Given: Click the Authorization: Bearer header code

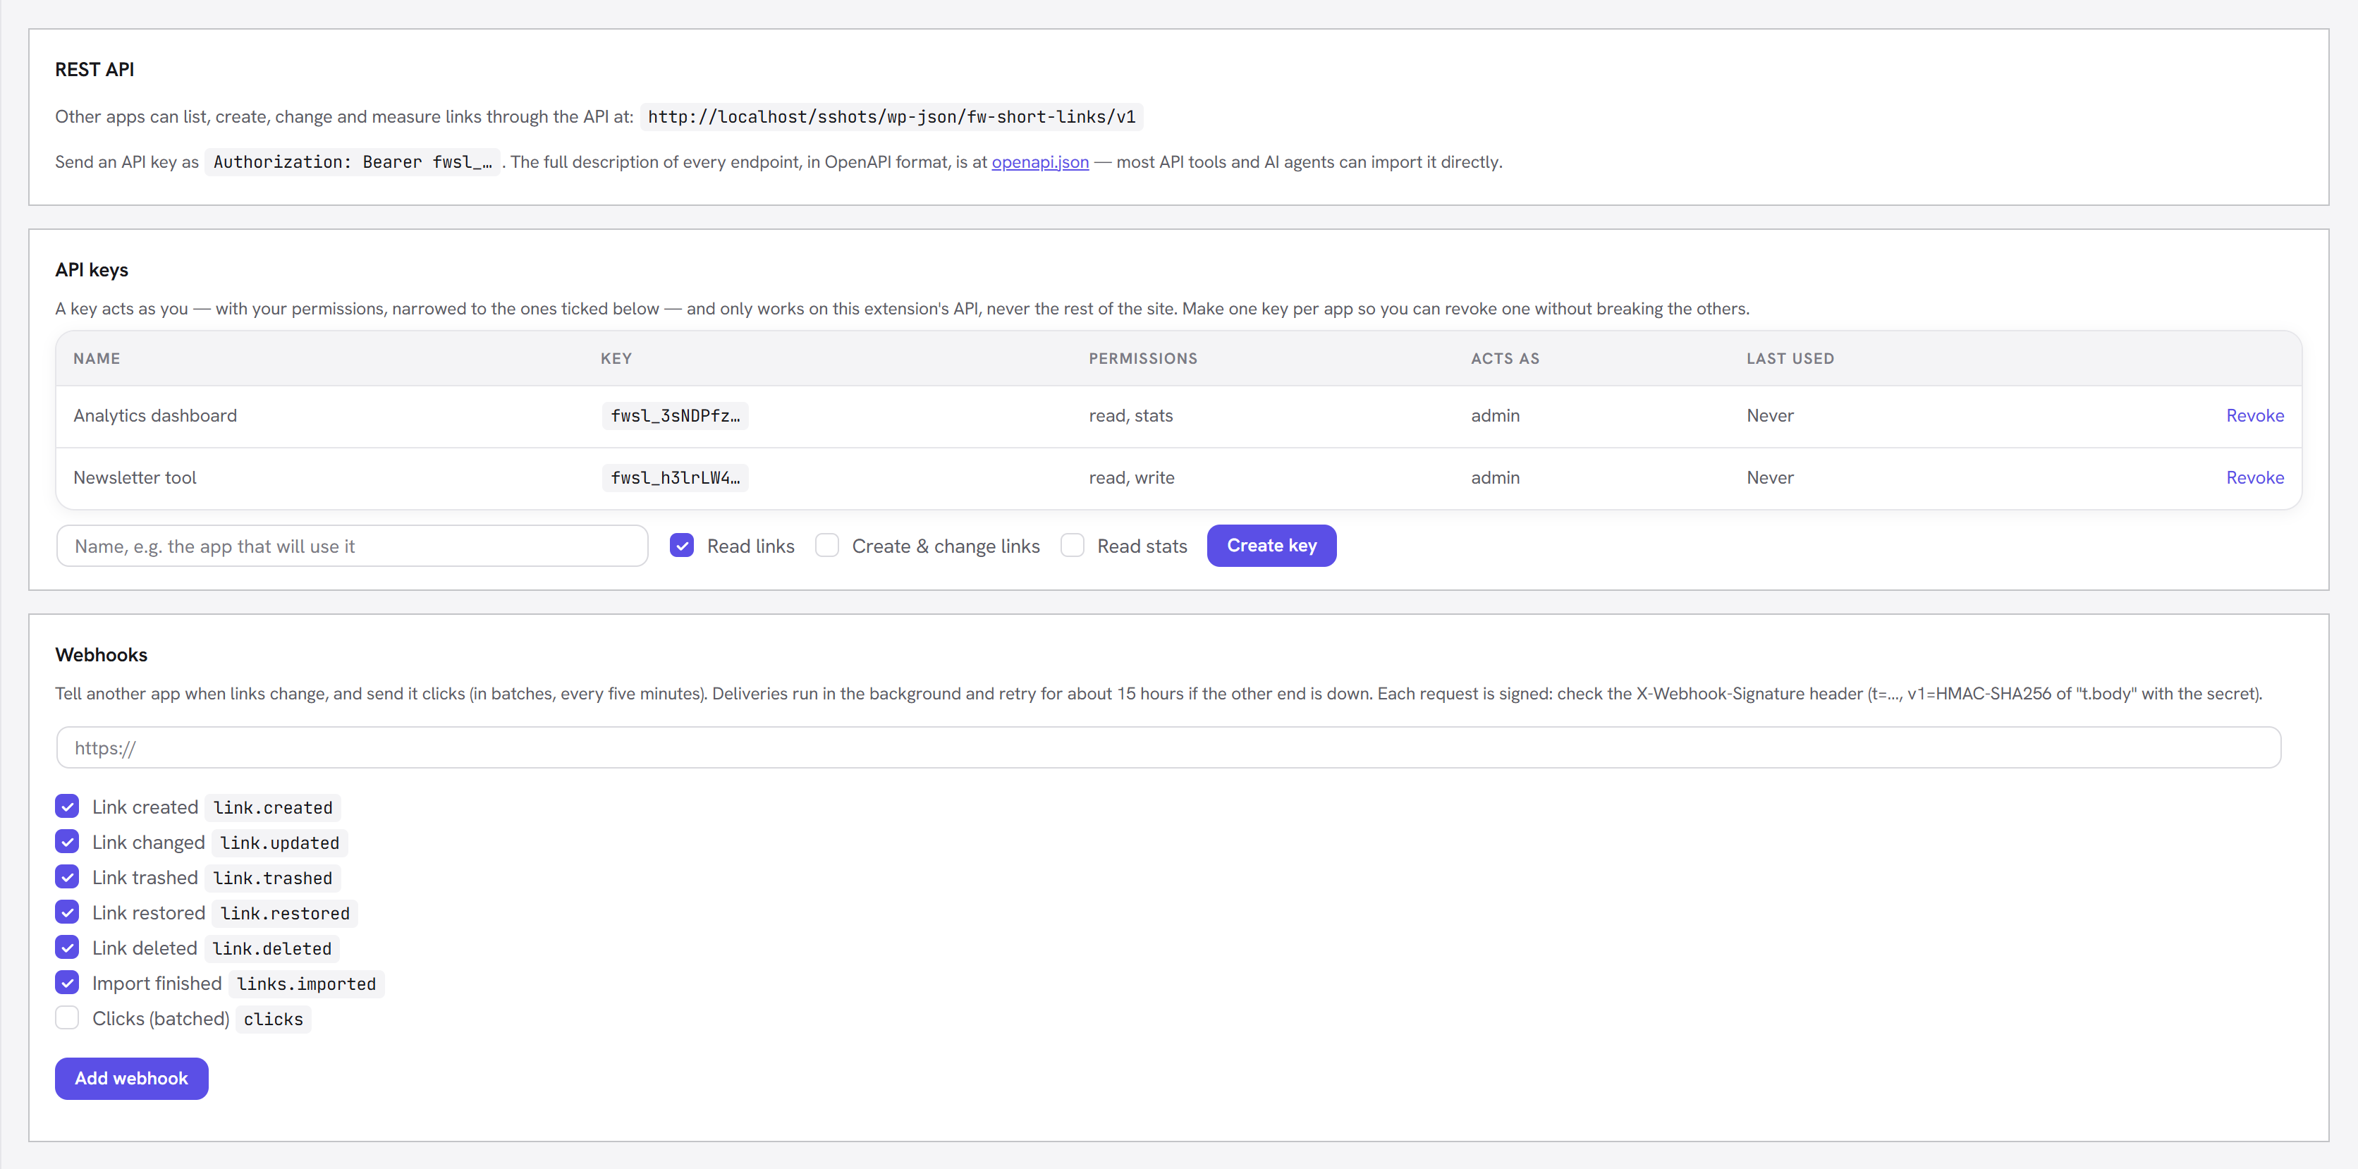Looking at the screenshot, I should (353, 162).
